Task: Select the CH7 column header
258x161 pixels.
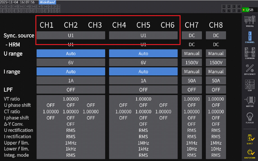Action: (x=192, y=25)
